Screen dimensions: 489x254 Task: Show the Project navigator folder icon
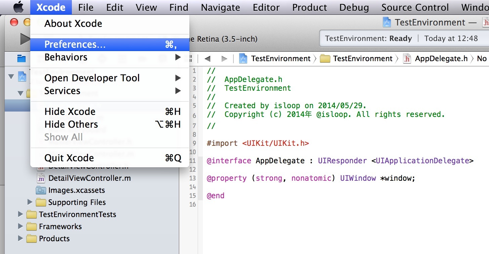21,59
